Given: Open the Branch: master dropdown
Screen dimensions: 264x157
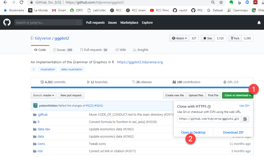Looking at the screenshot, I should point(44,95).
